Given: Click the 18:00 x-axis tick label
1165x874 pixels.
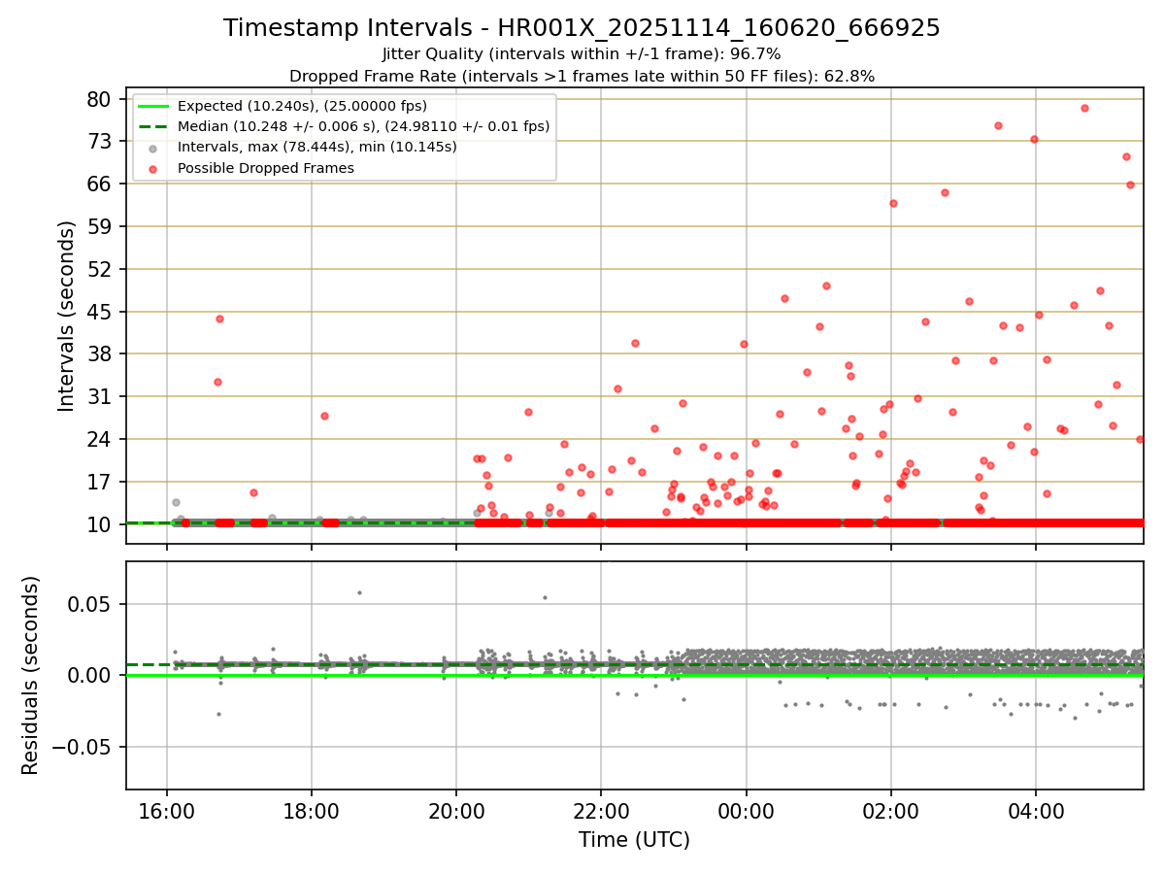Looking at the screenshot, I should point(312,810).
